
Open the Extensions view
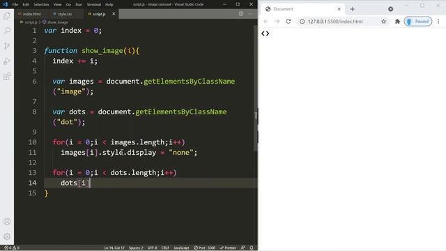coord(7,76)
